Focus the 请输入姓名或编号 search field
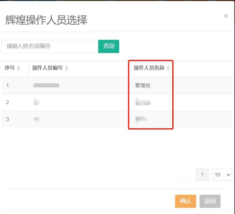235x214 pixels. (x=50, y=46)
